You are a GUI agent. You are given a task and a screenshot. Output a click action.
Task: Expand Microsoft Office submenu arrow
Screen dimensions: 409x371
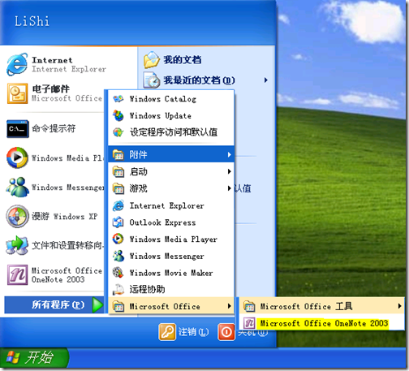[229, 306]
